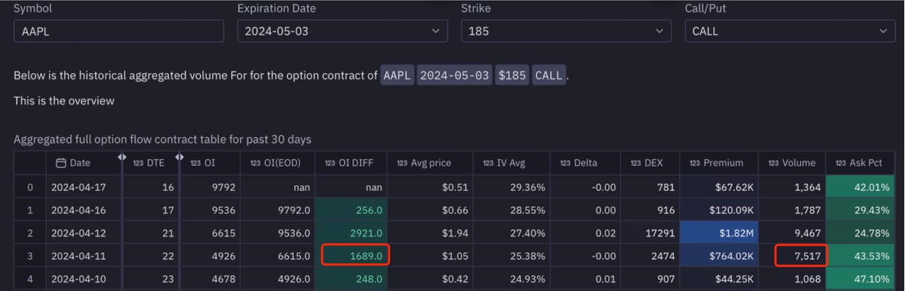Open the Expiration Date dropdown showing 2024-05-03

coord(342,31)
